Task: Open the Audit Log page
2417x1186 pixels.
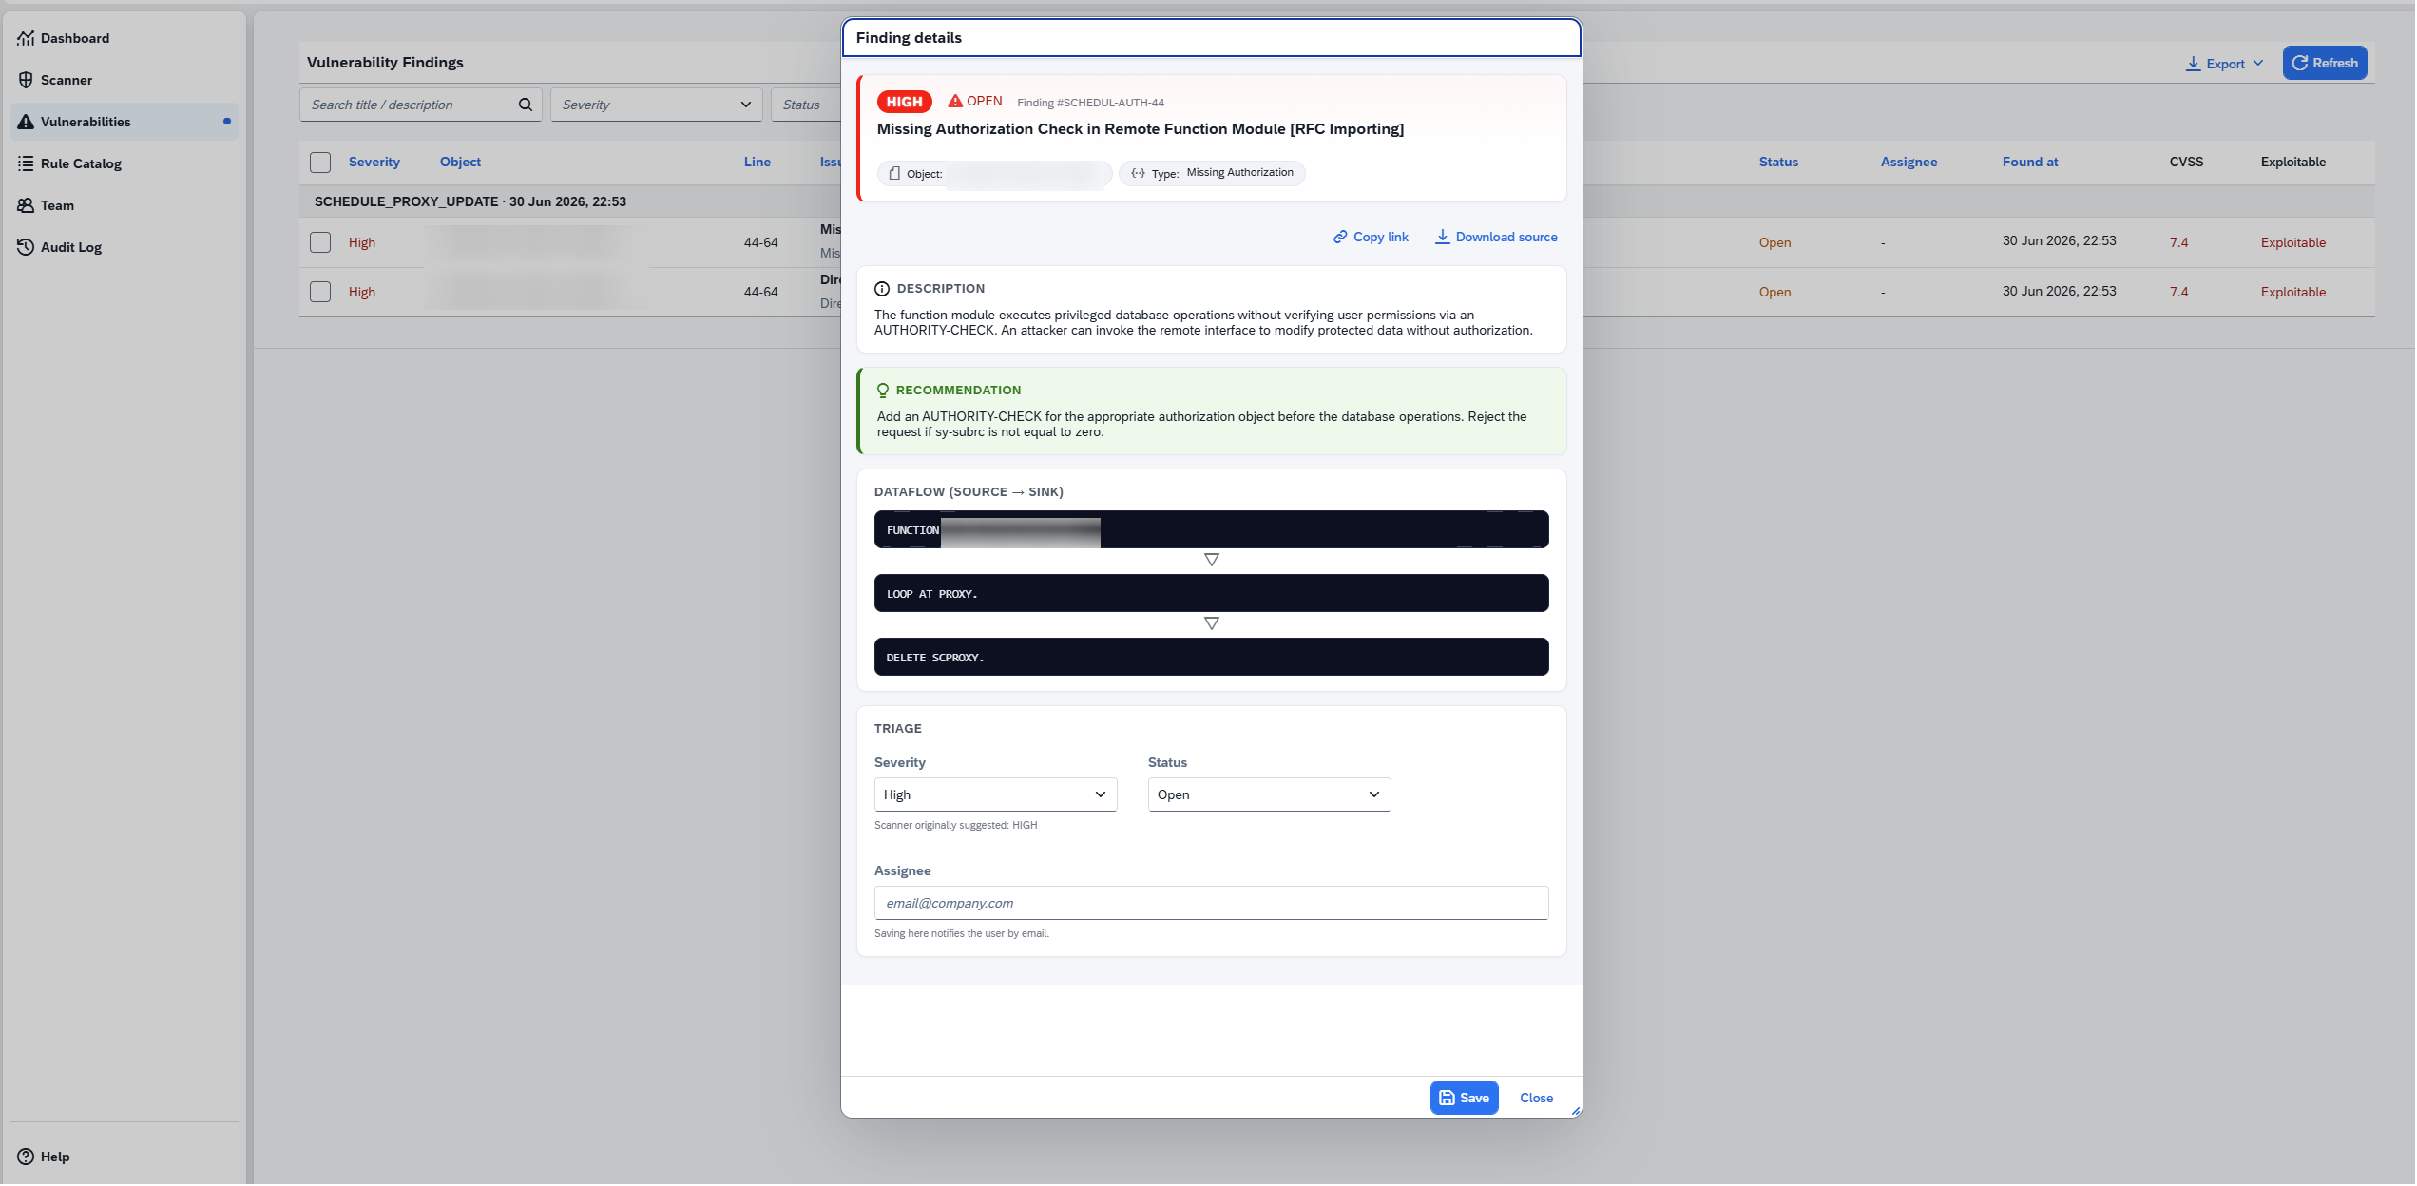Action: point(125,247)
